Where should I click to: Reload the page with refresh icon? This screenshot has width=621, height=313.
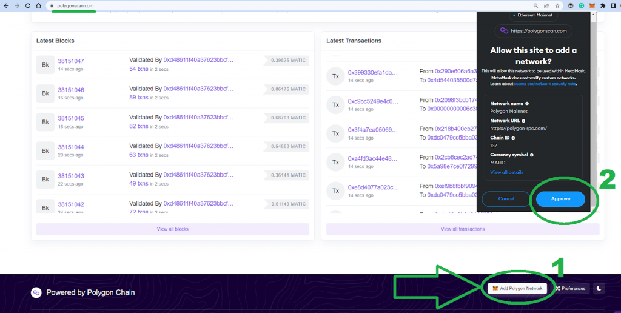[28, 6]
